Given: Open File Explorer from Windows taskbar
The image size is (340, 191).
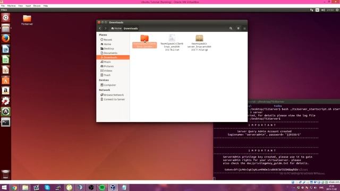Looking at the screenshot, I should [25, 187].
